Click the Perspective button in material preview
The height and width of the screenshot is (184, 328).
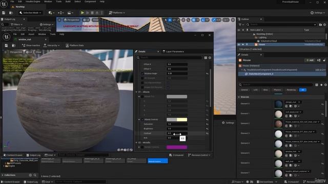pos(16,52)
